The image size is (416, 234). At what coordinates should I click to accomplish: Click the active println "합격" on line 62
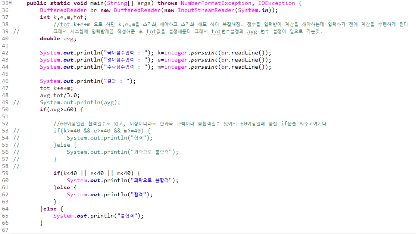point(110,195)
